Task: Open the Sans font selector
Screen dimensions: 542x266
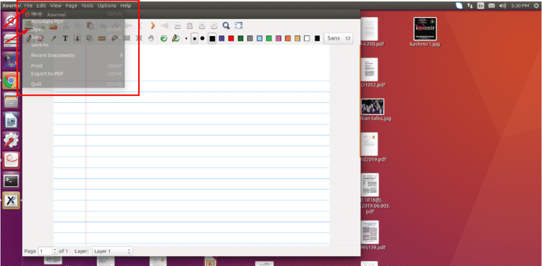Action: coord(333,38)
